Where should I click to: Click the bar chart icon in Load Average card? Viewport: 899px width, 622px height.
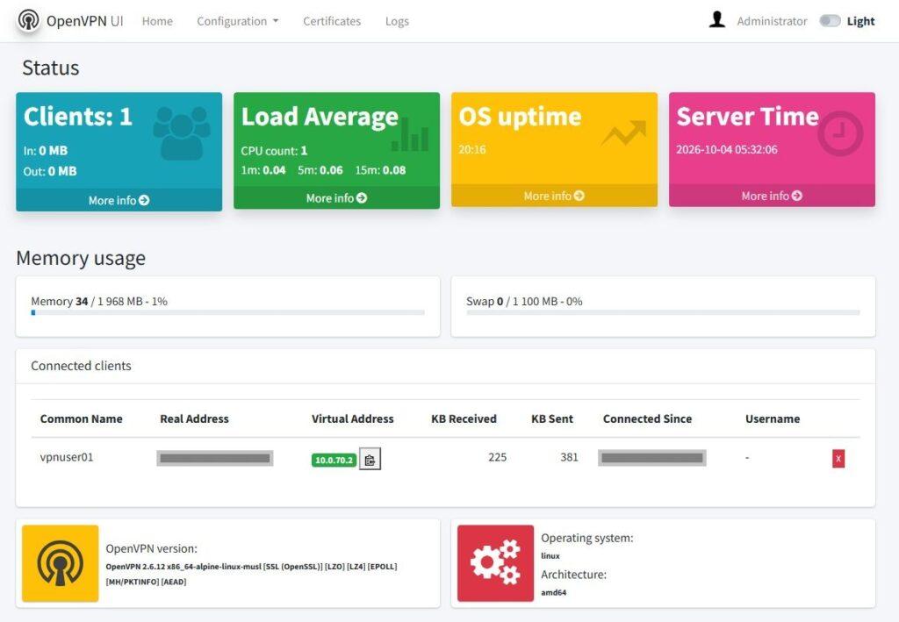click(410, 134)
